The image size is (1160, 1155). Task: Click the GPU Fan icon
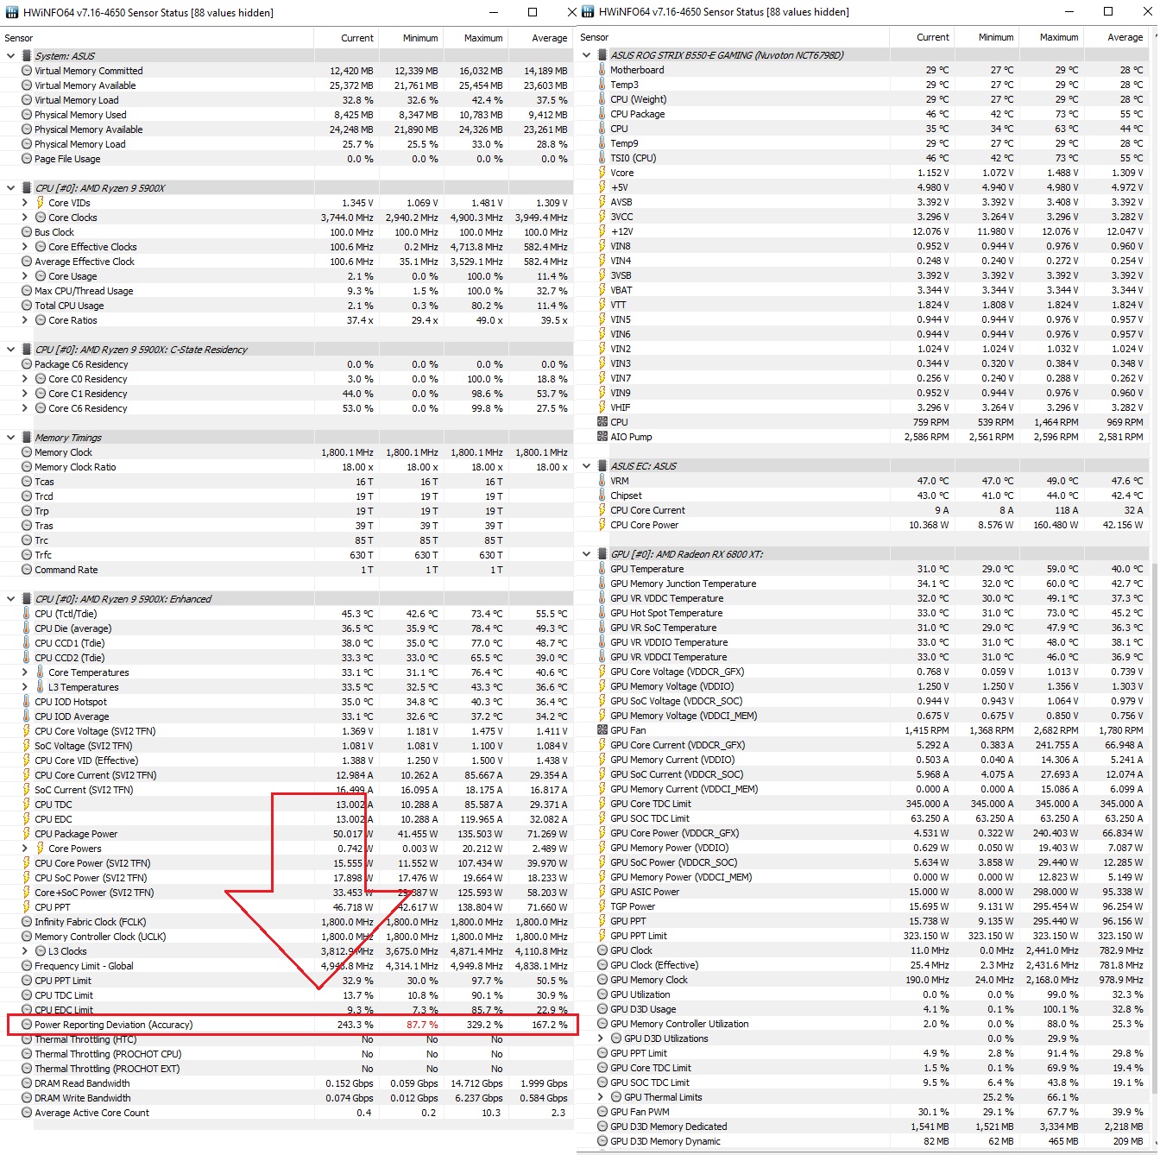[x=602, y=730]
